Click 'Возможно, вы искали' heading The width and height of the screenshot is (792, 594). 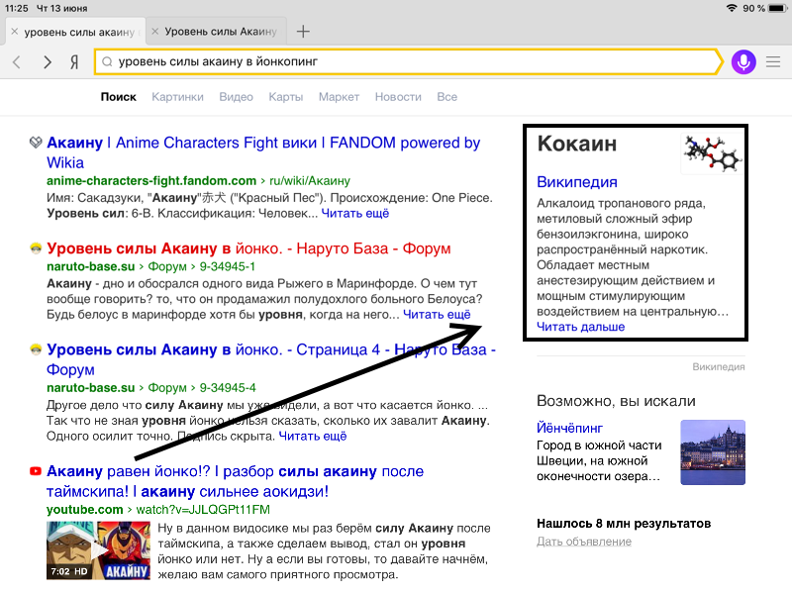coord(616,401)
